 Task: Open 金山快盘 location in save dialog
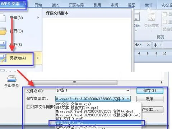[x=11, y=81]
